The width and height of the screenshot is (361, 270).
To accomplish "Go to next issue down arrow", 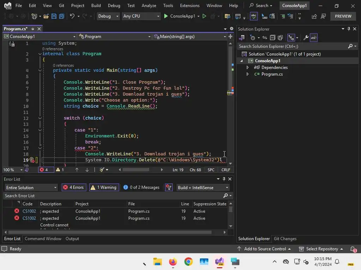I will [87, 170].
